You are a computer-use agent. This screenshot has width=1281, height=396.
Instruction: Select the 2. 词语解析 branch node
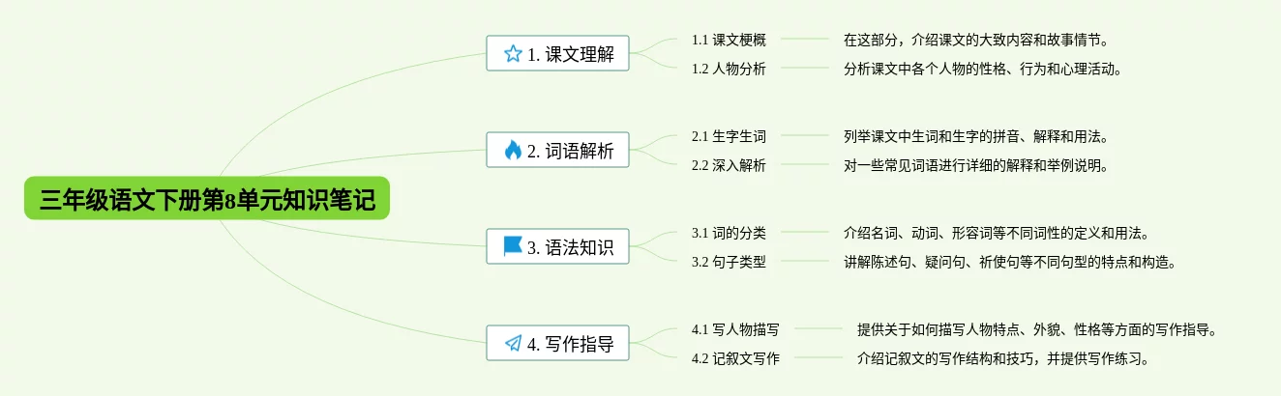click(x=557, y=151)
